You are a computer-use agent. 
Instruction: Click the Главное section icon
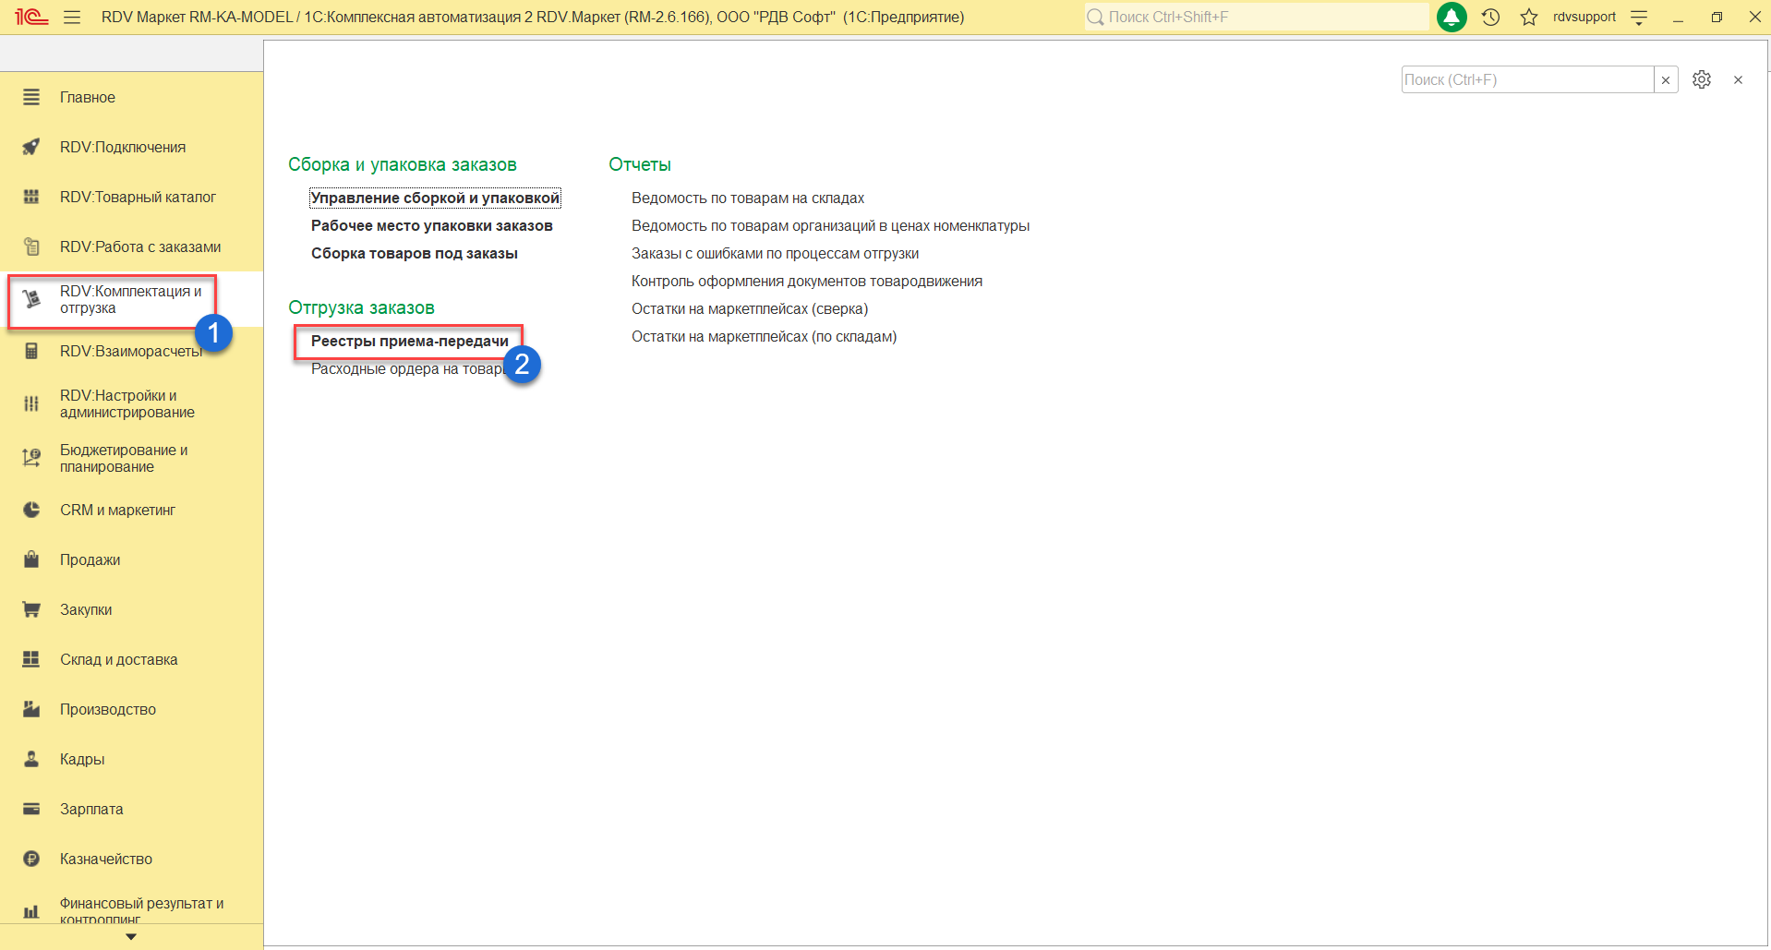[31, 97]
